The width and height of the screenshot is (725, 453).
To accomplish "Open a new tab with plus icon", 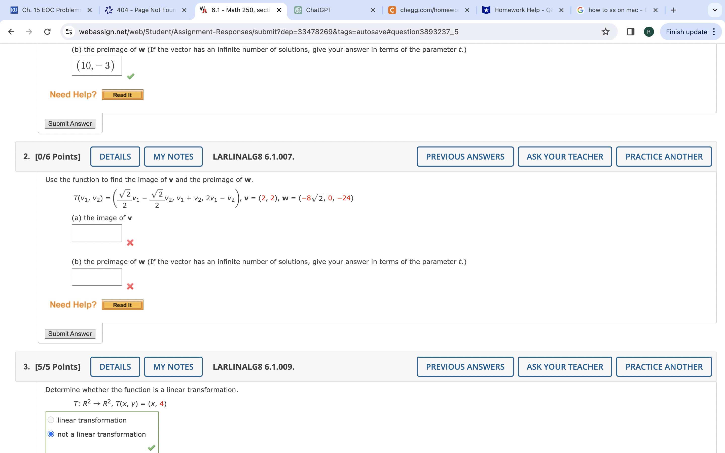I will 673,10.
